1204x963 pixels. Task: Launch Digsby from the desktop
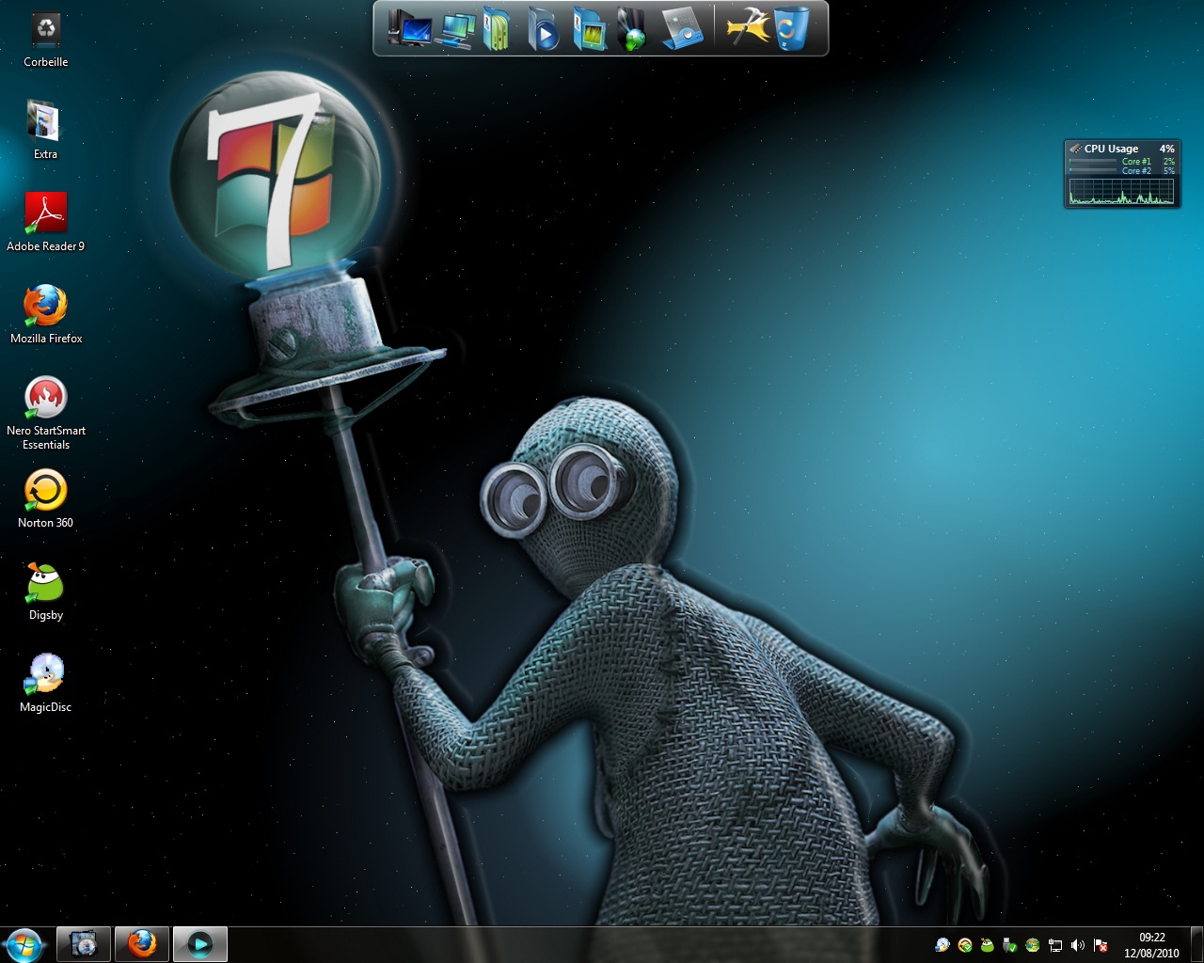click(x=45, y=583)
